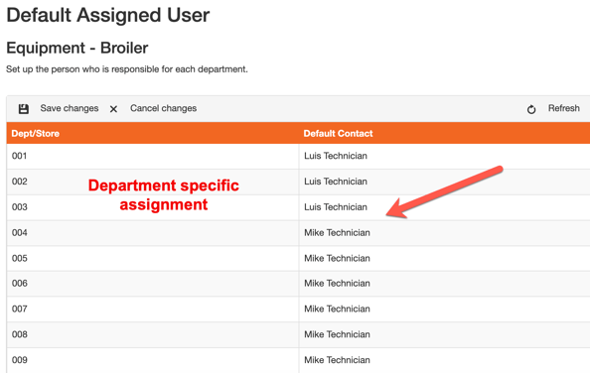Refresh the assigned user grid
Image resolution: width=590 pixels, height=373 pixels.
click(x=563, y=108)
